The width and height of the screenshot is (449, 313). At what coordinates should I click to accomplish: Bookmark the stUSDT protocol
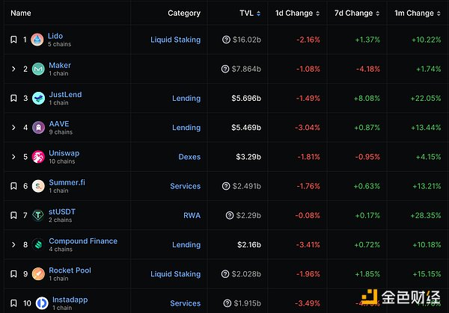(13, 215)
